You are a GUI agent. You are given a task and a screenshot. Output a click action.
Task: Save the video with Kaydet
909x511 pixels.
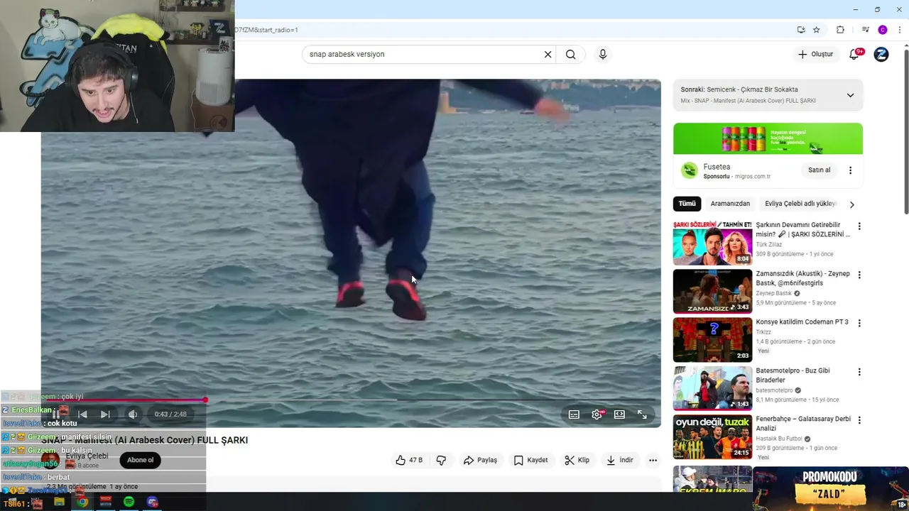530,460
